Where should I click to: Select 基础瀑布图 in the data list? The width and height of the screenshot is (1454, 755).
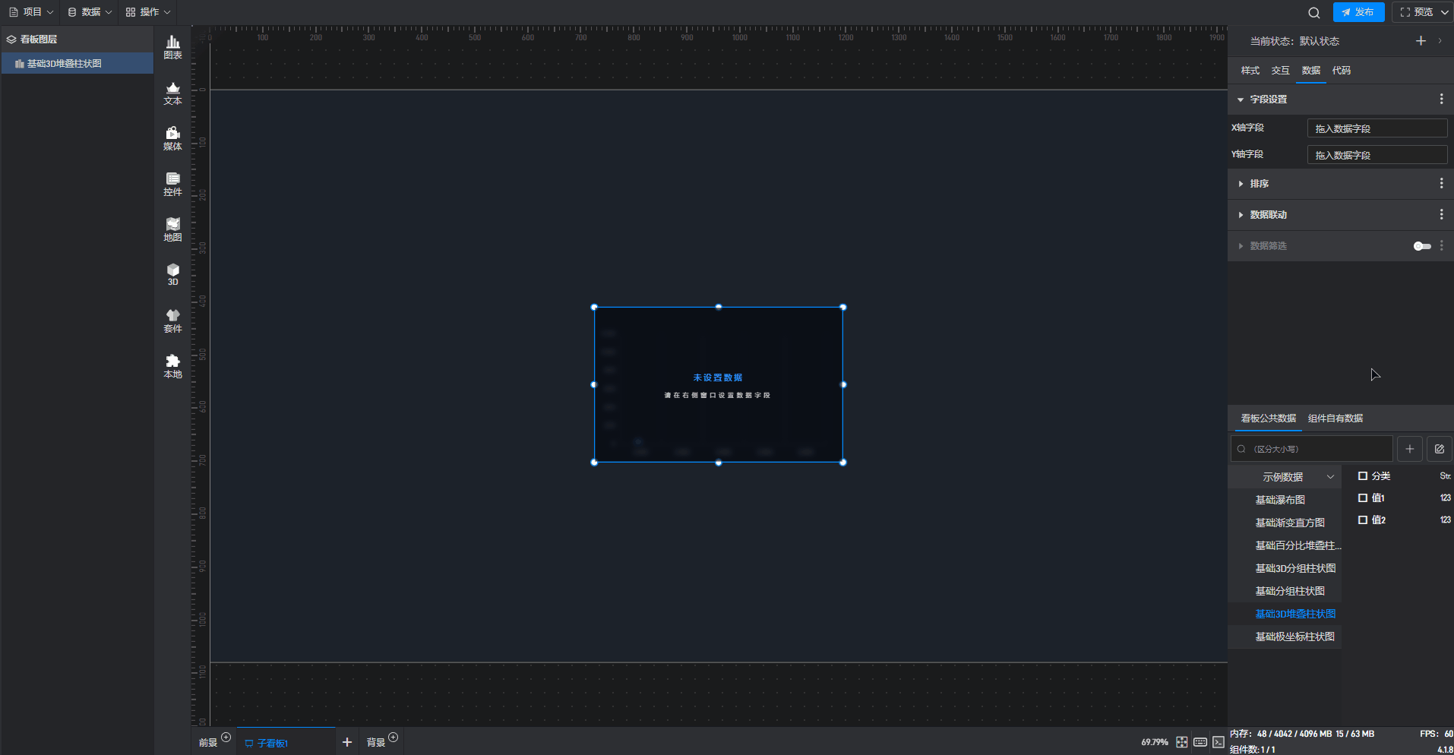tap(1280, 500)
